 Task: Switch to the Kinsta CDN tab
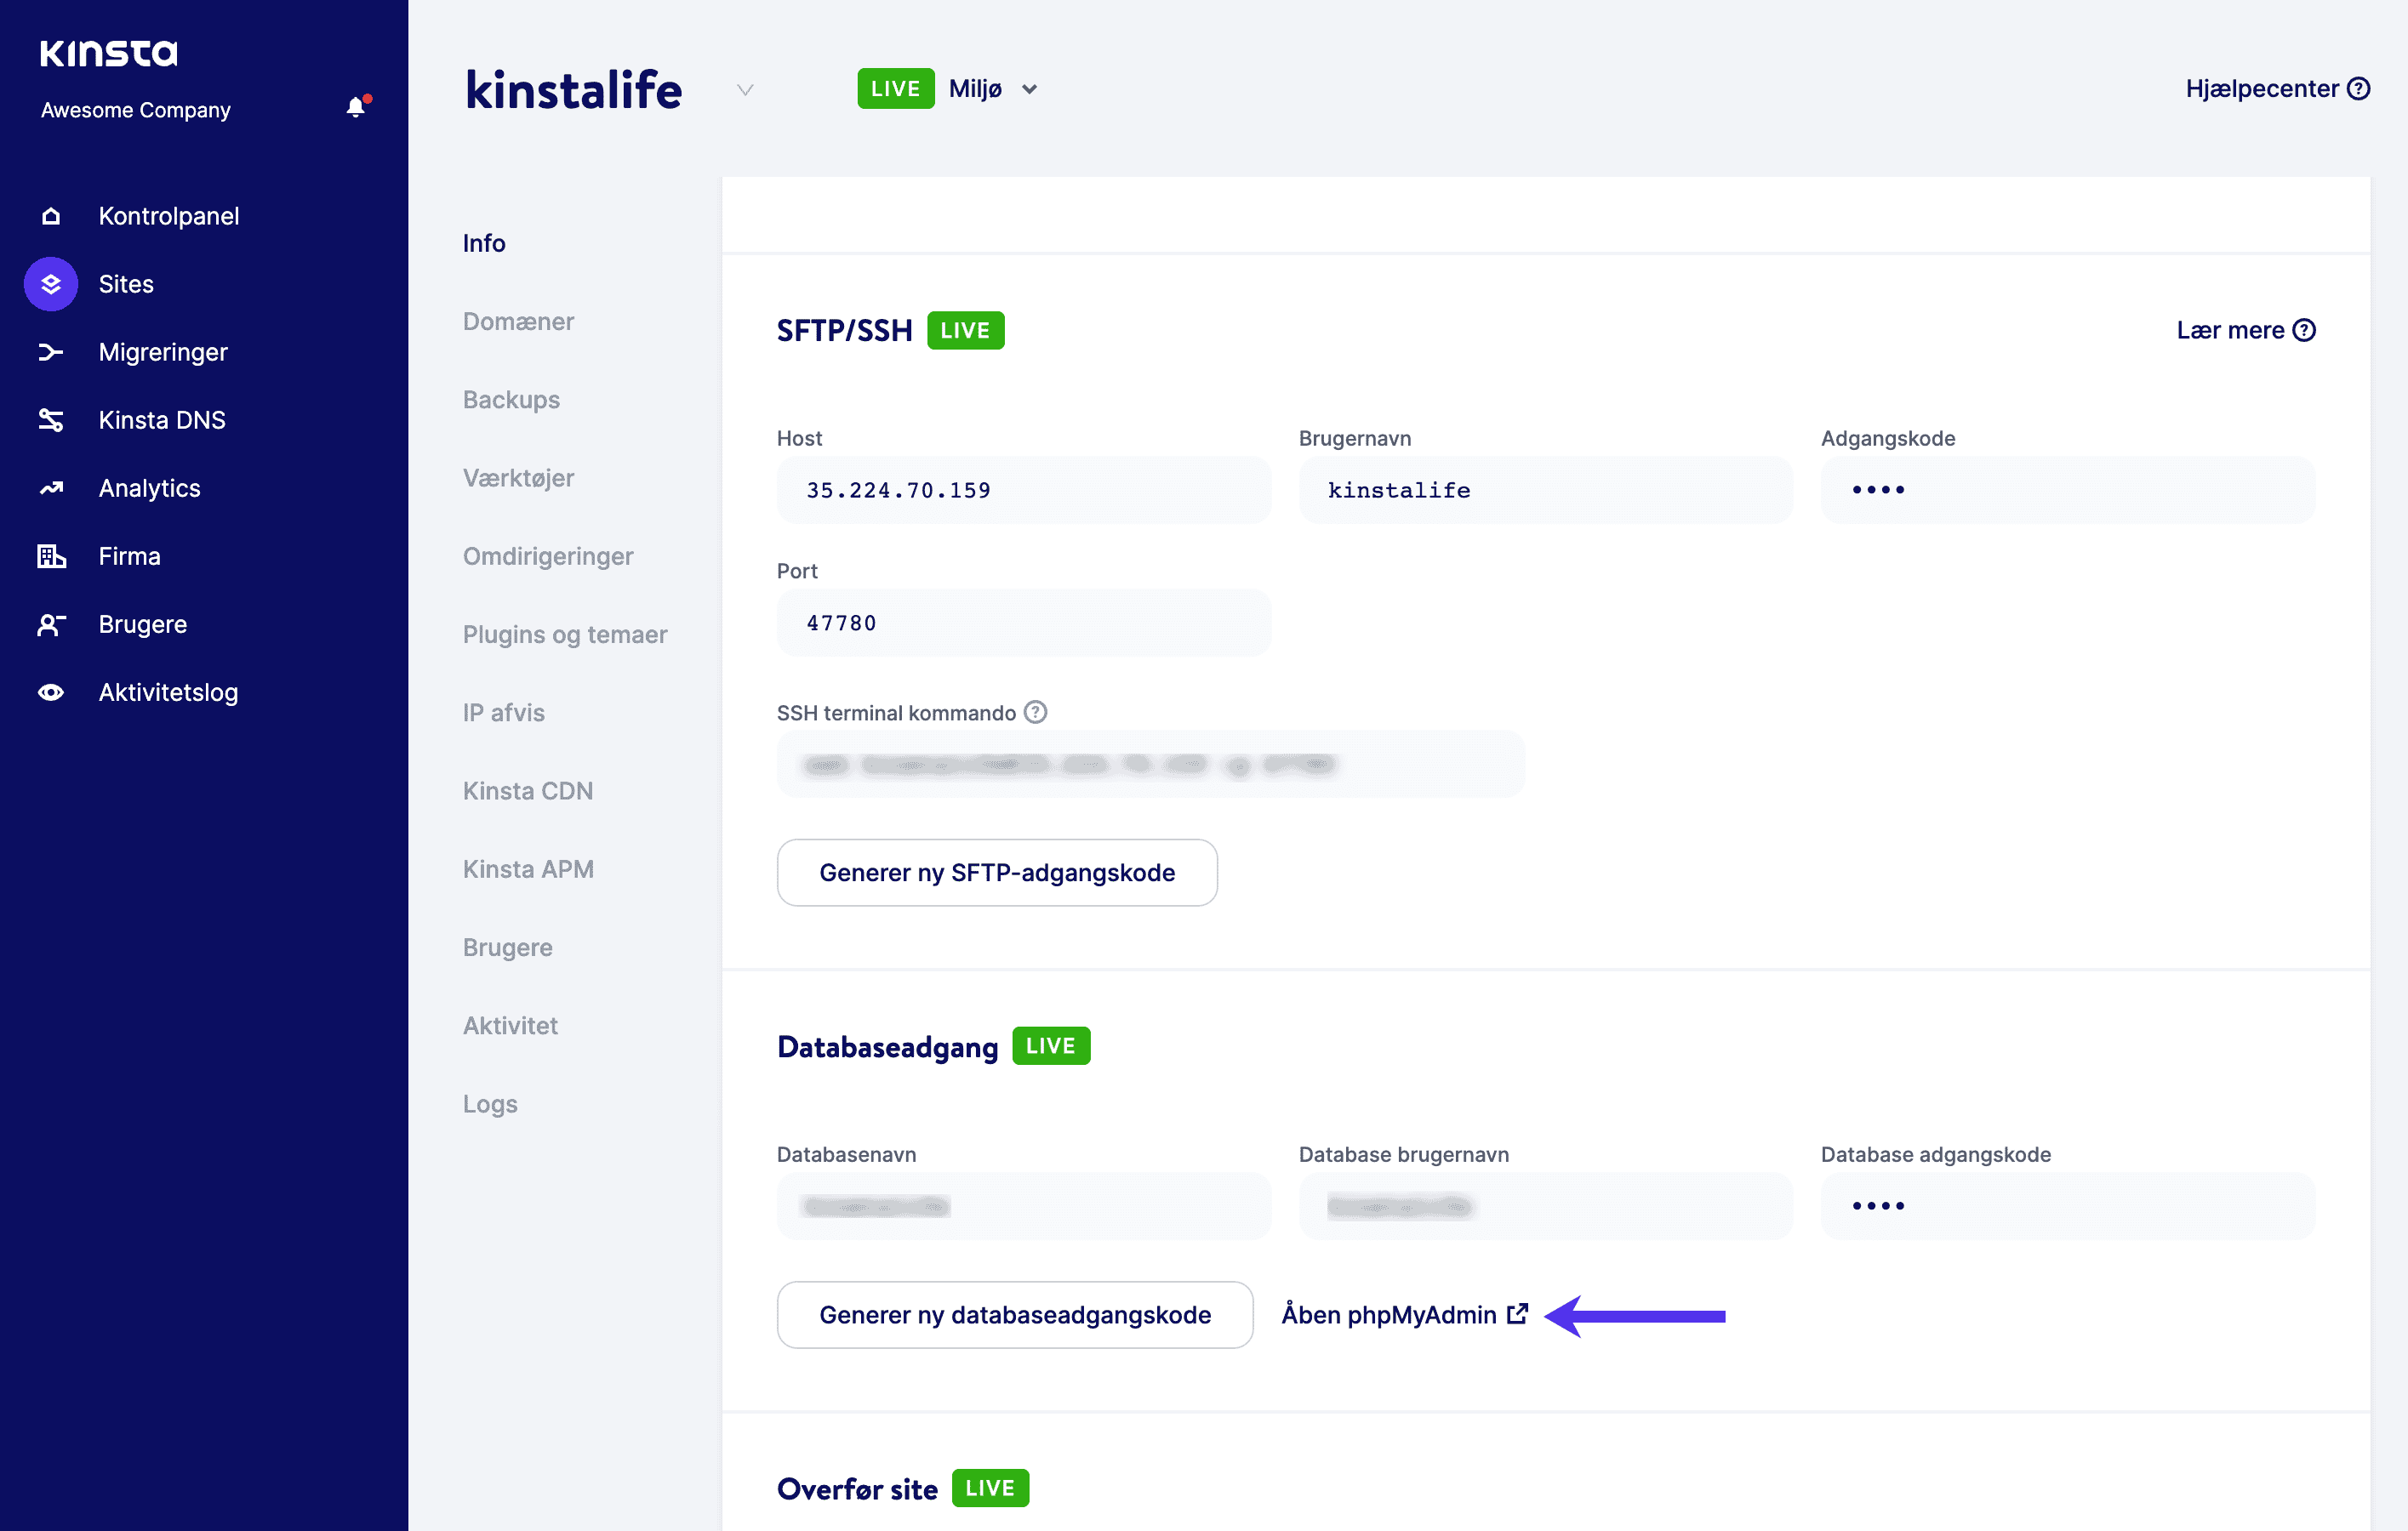(x=528, y=790)
